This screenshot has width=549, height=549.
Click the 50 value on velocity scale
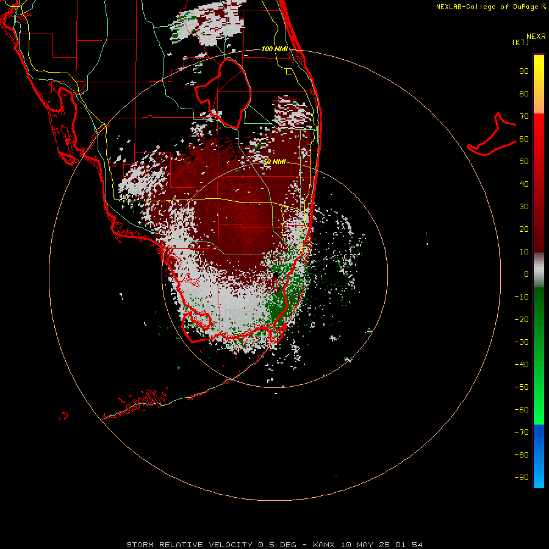point(524,162)
